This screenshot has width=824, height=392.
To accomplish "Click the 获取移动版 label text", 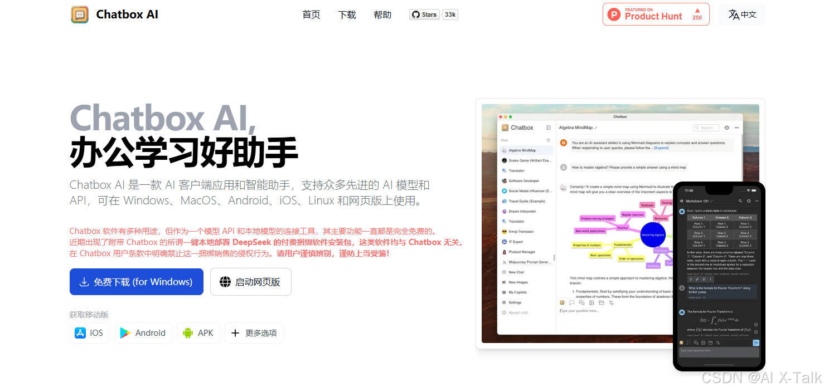I will pyautogui.click(x=89, y=315).
